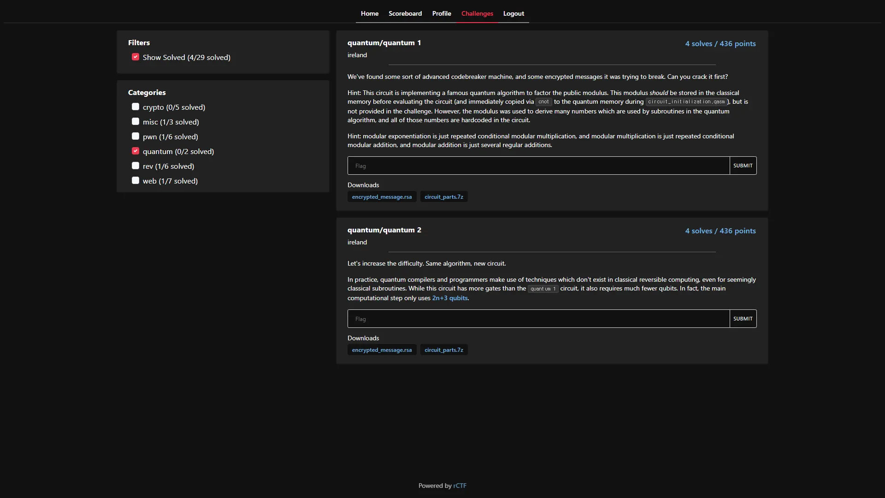This screenshot has height=498, width=885.
Task: Focus the quantum 2 flag input box
Action: [x=538, y=319]
